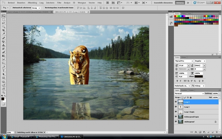This screenshot has height=139, width=222.
Task: Select the 3D Camera Rotate tool
Action: [4, 86]
